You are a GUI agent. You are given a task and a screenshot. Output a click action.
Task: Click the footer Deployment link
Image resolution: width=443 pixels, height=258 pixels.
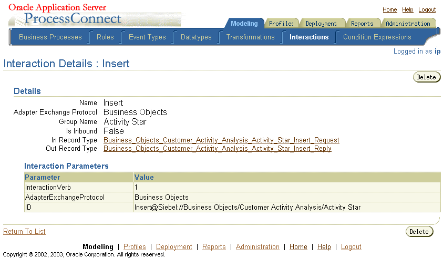[x=174, y=246]
